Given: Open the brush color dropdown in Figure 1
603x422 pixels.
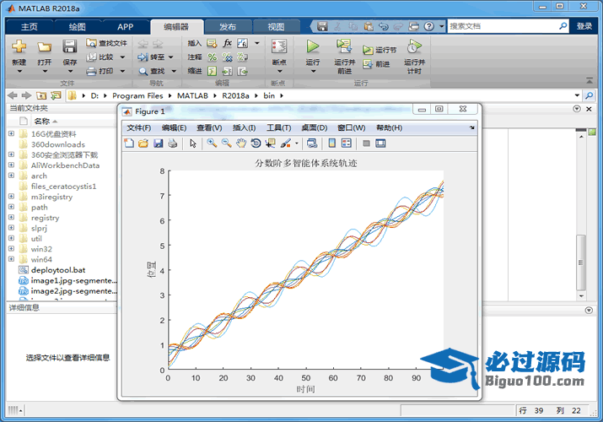Looking at the screenshot, I should point(297,143).
